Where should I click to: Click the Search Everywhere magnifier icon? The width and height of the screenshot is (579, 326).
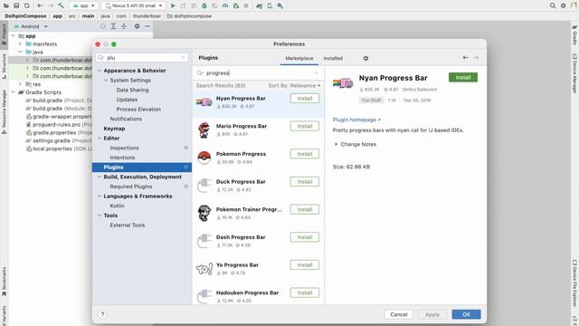pyautogui.click(x=553, y=5)
